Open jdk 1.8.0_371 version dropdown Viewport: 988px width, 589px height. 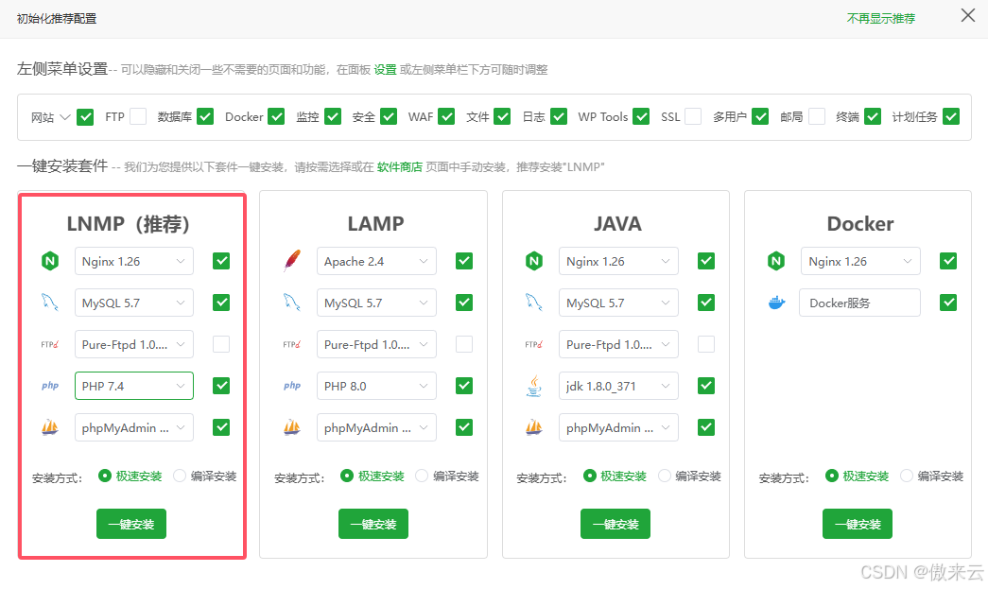[x=618, y=386]
